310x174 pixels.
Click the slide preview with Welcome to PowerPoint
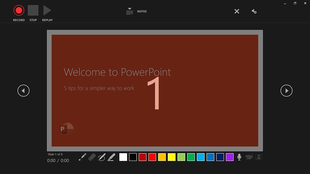[x=155, y=90]
